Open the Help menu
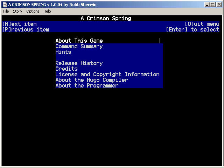 47,11
